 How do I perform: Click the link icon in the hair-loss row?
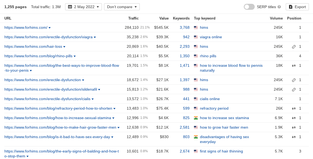pos(294,47)
